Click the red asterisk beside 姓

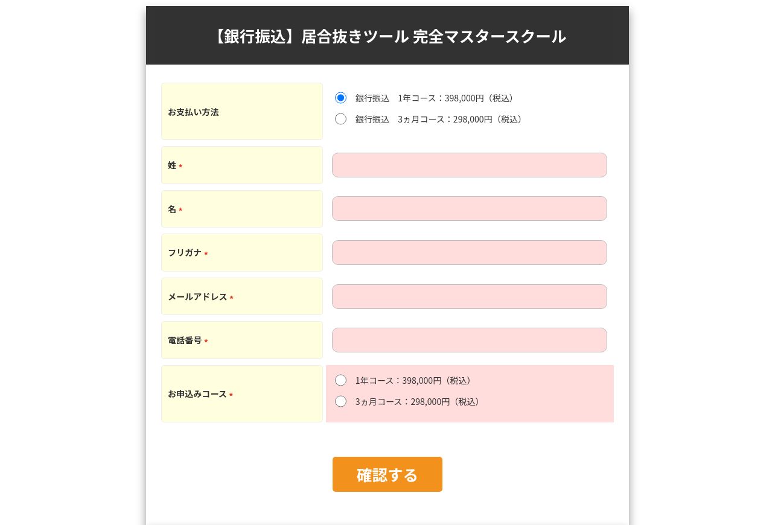[180, 166]
